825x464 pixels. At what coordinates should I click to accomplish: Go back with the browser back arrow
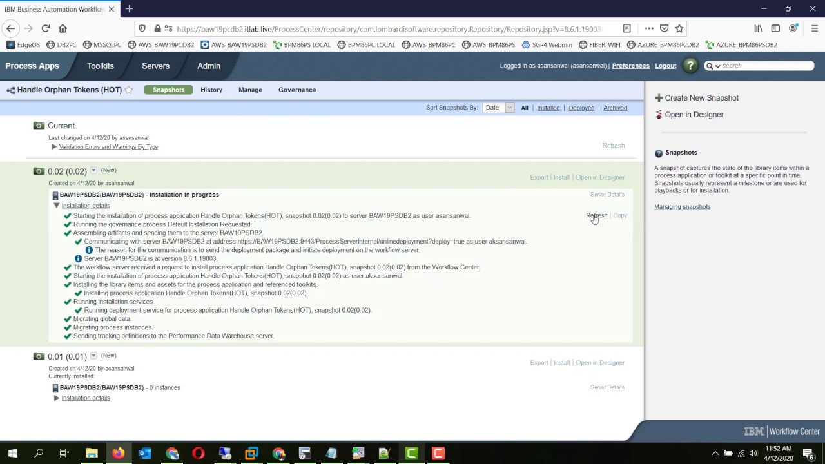(x=10, y=28)
